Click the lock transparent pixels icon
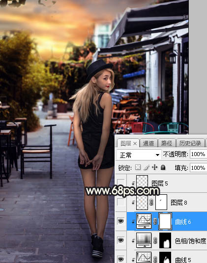 pos(138,167)
